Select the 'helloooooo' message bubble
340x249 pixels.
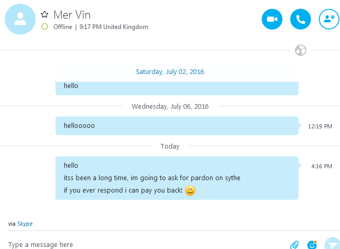(176, 126)
